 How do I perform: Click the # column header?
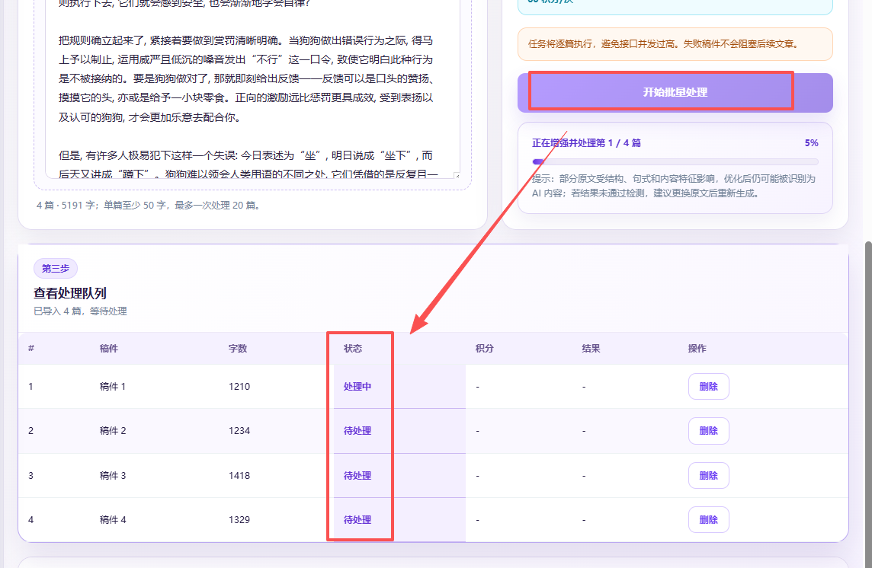click(x=31, y=349)
